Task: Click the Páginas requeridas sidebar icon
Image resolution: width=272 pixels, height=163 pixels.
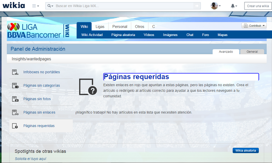Action: click(15, 126)
